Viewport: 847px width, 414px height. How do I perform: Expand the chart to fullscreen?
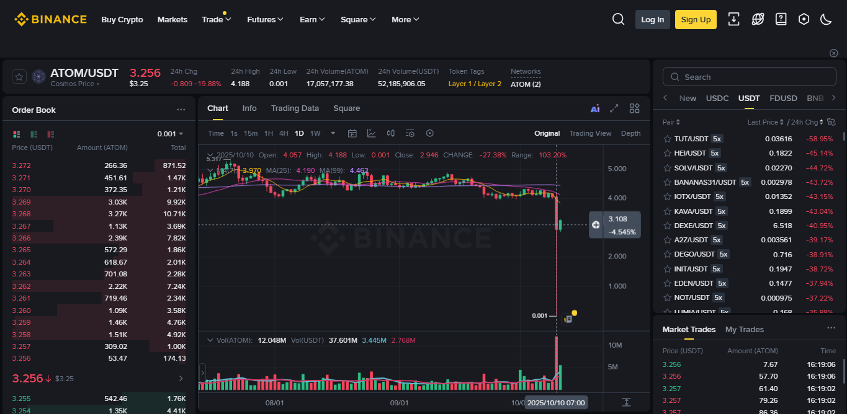tap(614, 108)
